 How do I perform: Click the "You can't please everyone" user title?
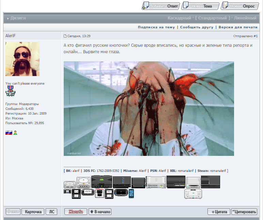click(25, 83)
